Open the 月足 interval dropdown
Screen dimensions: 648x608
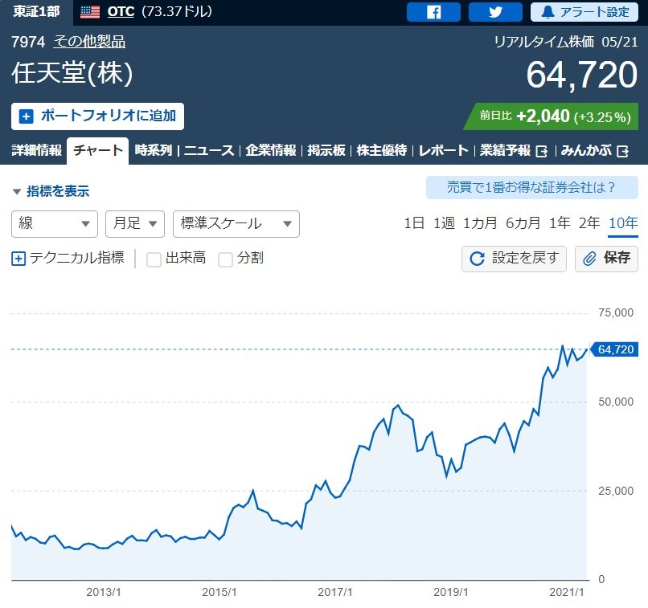coord(134,224)
